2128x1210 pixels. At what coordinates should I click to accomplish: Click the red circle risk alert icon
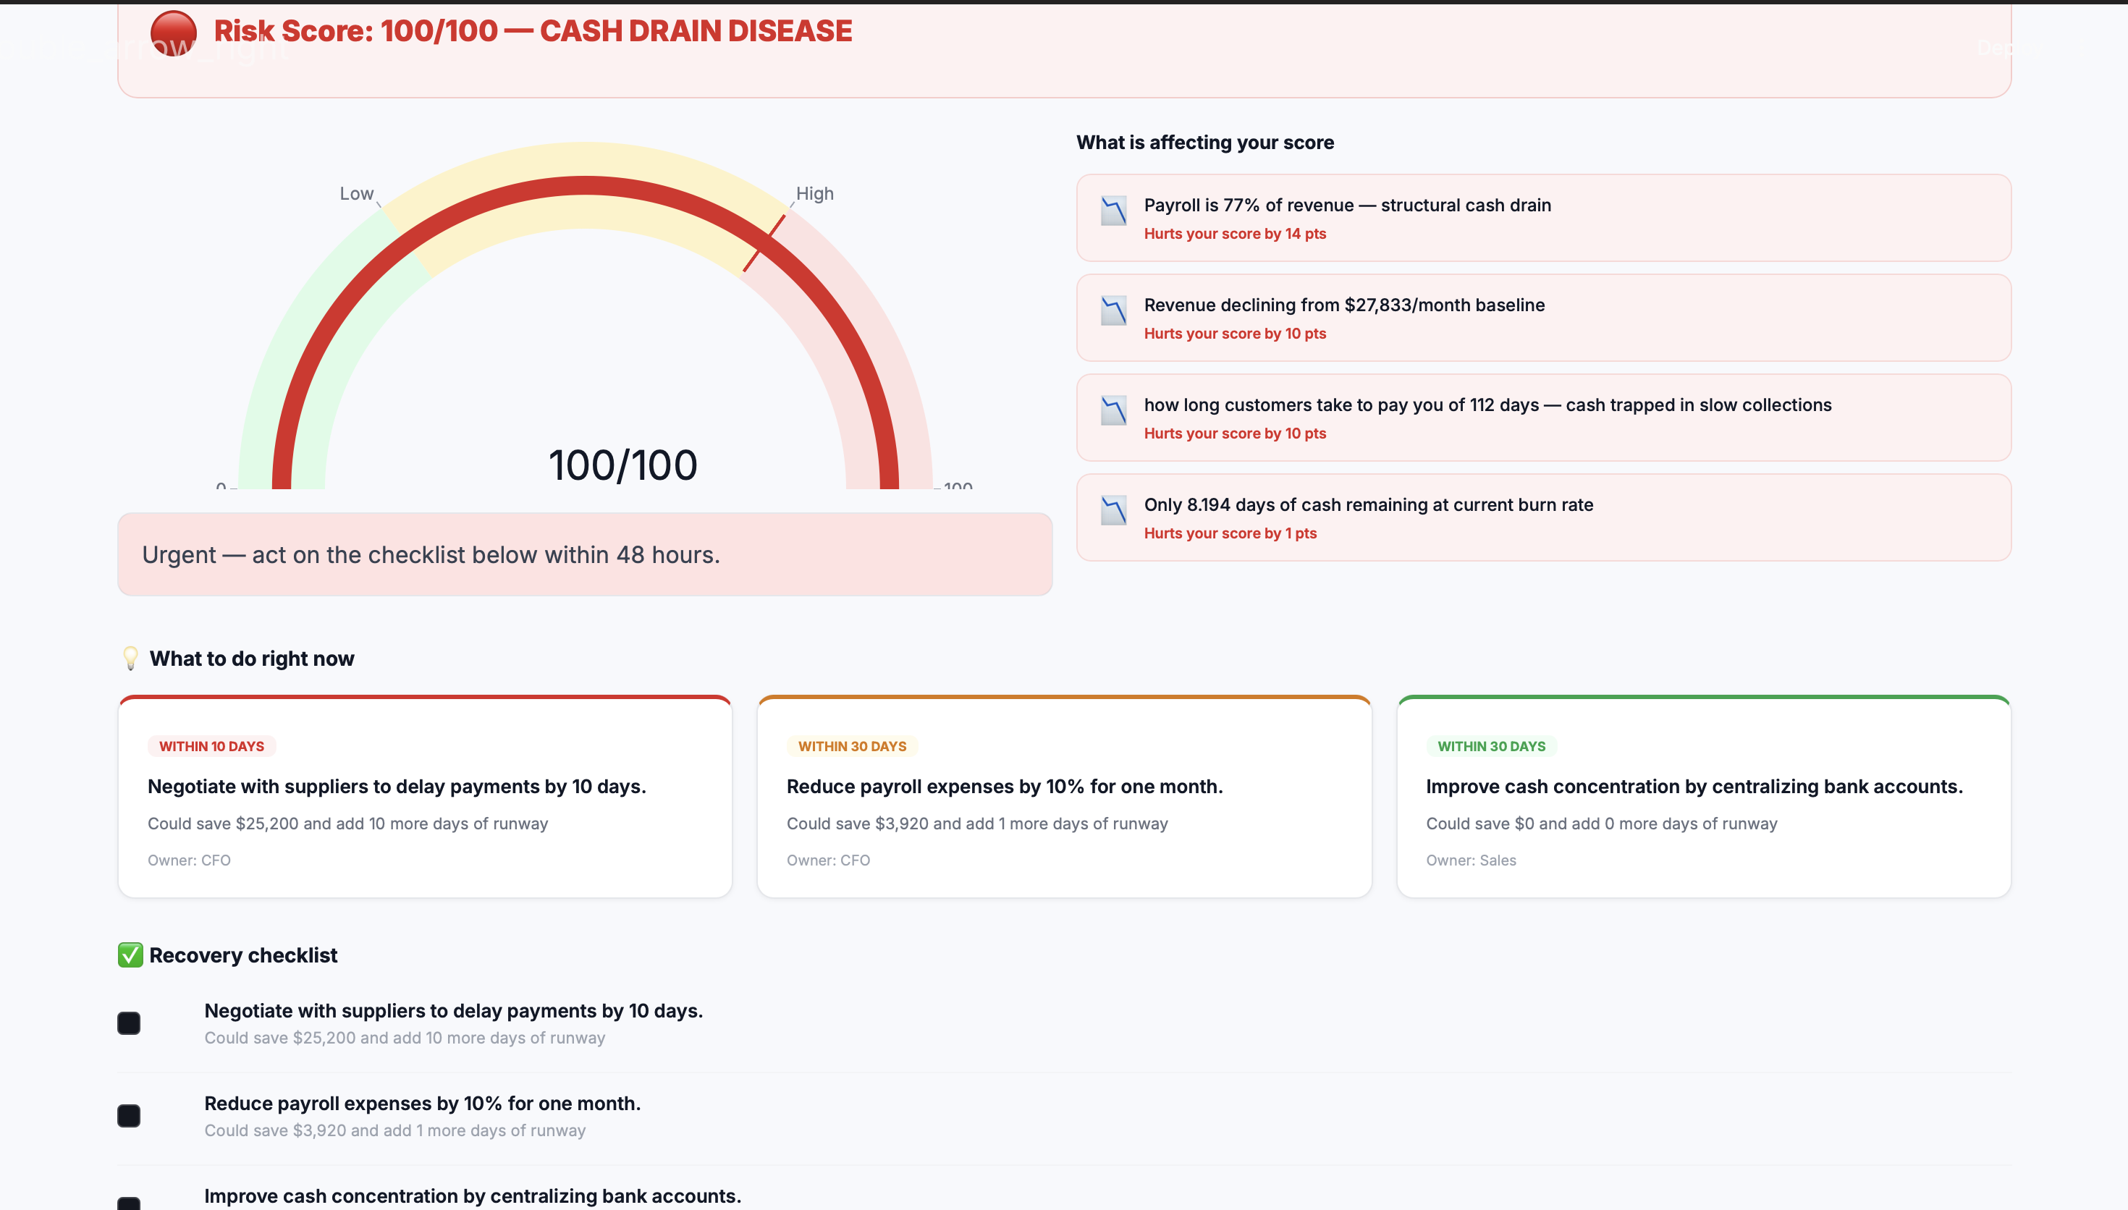[173, 33]
